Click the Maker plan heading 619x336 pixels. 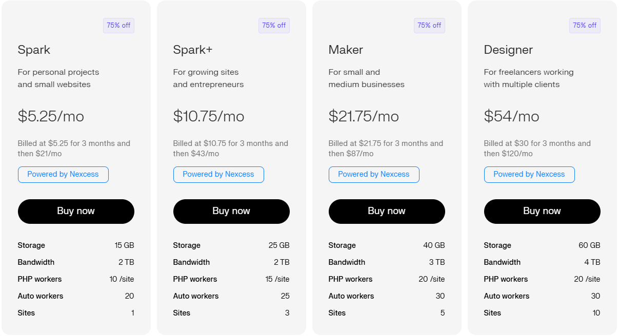(346, 50)
